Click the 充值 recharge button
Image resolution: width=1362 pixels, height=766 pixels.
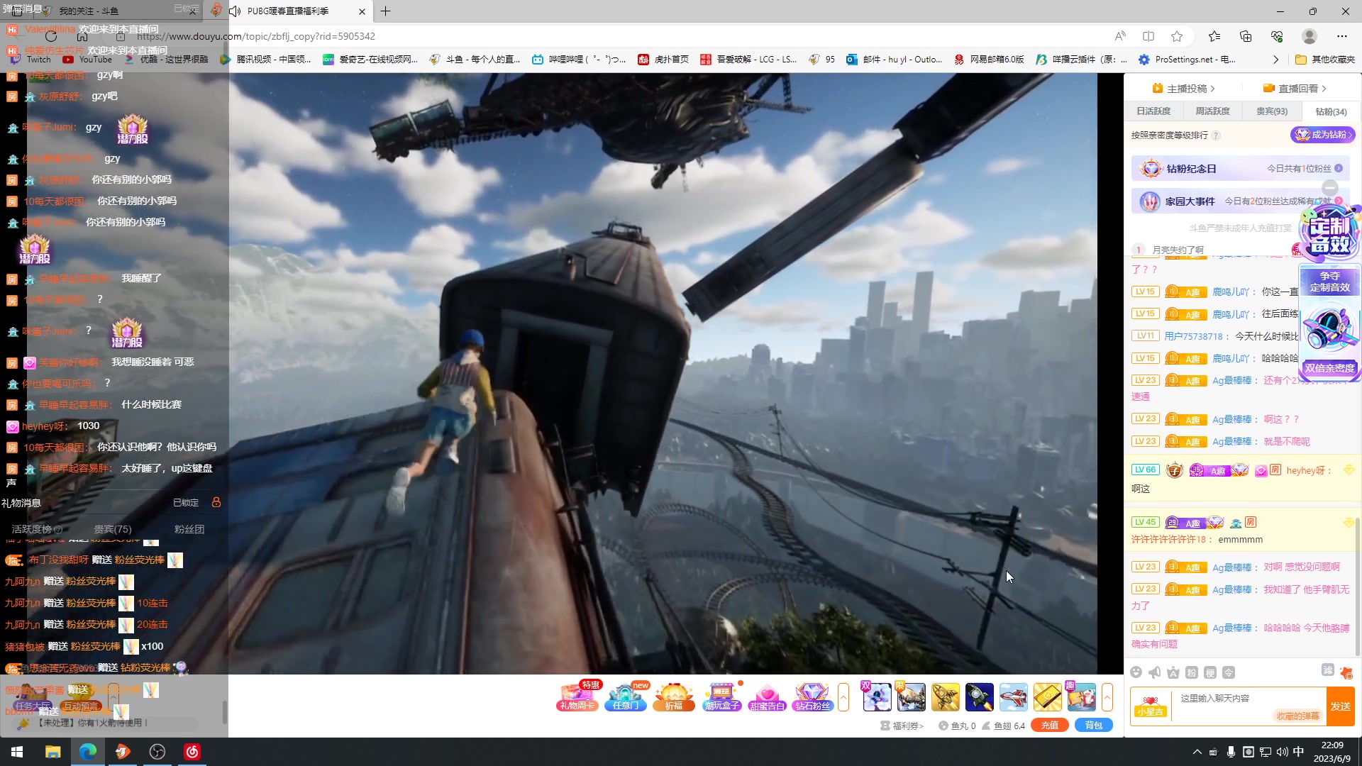(1050, 726)
